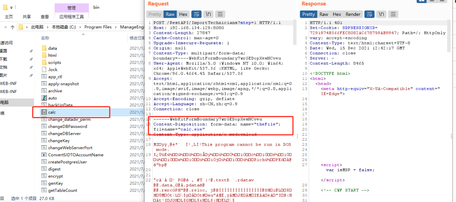Image resolution: width=456 pixels, height=202 pixels.
Task: Switch Request view to Pretty
Action: [x=155, y=14]
